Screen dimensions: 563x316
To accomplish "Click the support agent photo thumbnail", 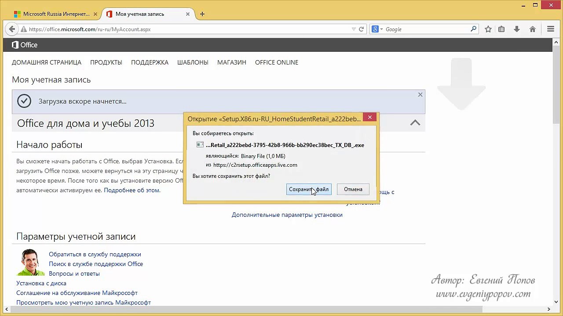I will point(31,262).
